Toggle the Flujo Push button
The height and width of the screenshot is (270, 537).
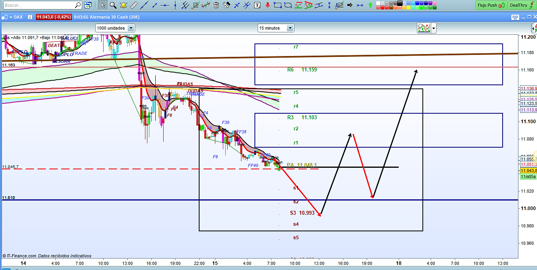pyautogui.click(x=491, y=5)
